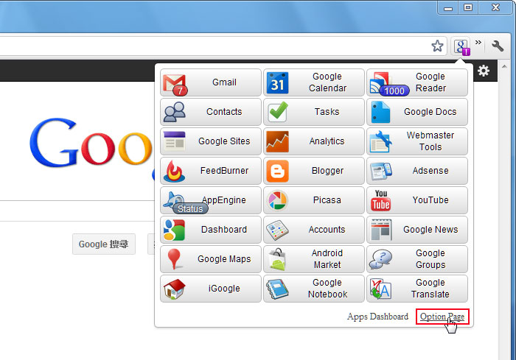Image resolution: width=516 pixels, height=360 pixels.
Task: Open the Apps Dashboard link
Action: [x=377, y=317]
